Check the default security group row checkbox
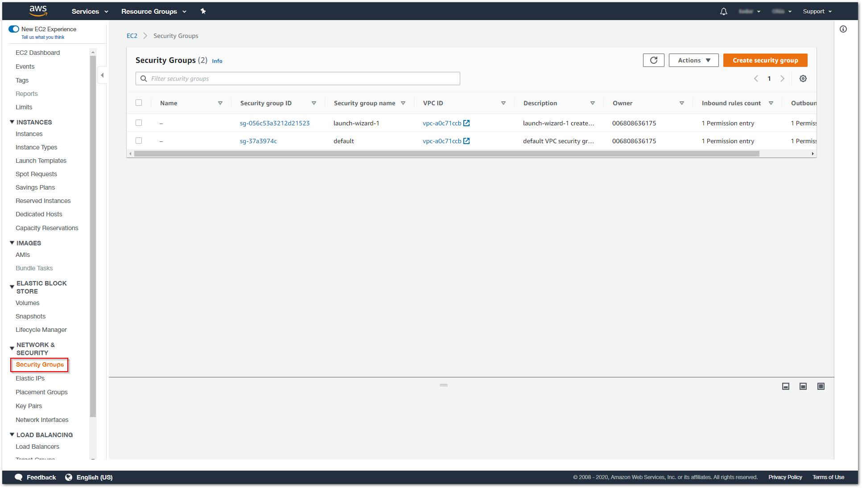The image size is (862, 488). point(139,141)
